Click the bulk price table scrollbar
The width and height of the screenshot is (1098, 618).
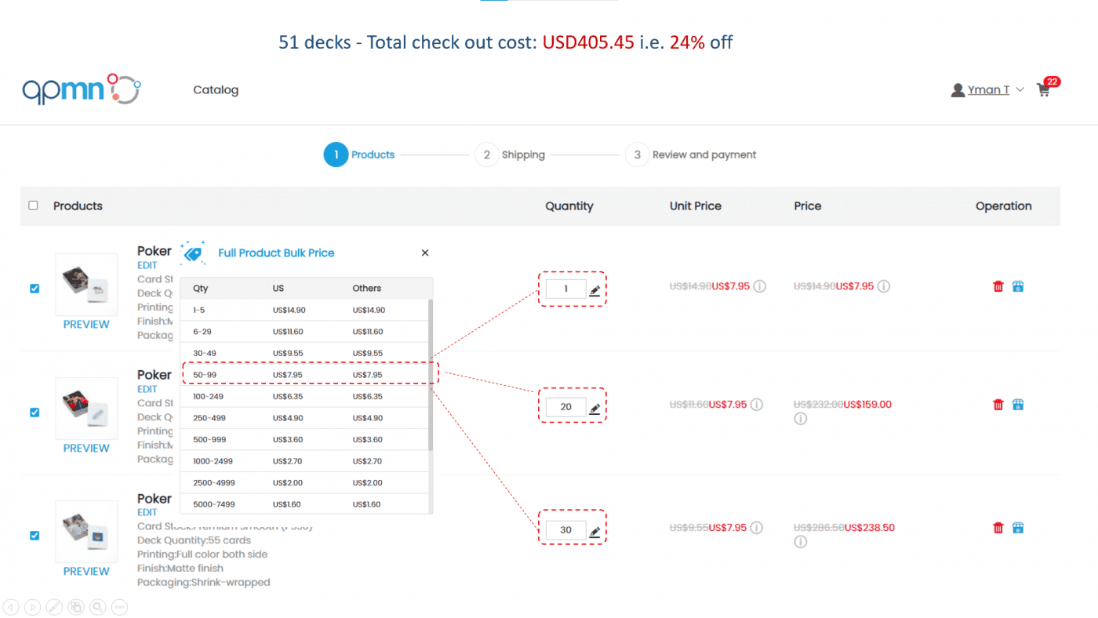tap(430, 376)
